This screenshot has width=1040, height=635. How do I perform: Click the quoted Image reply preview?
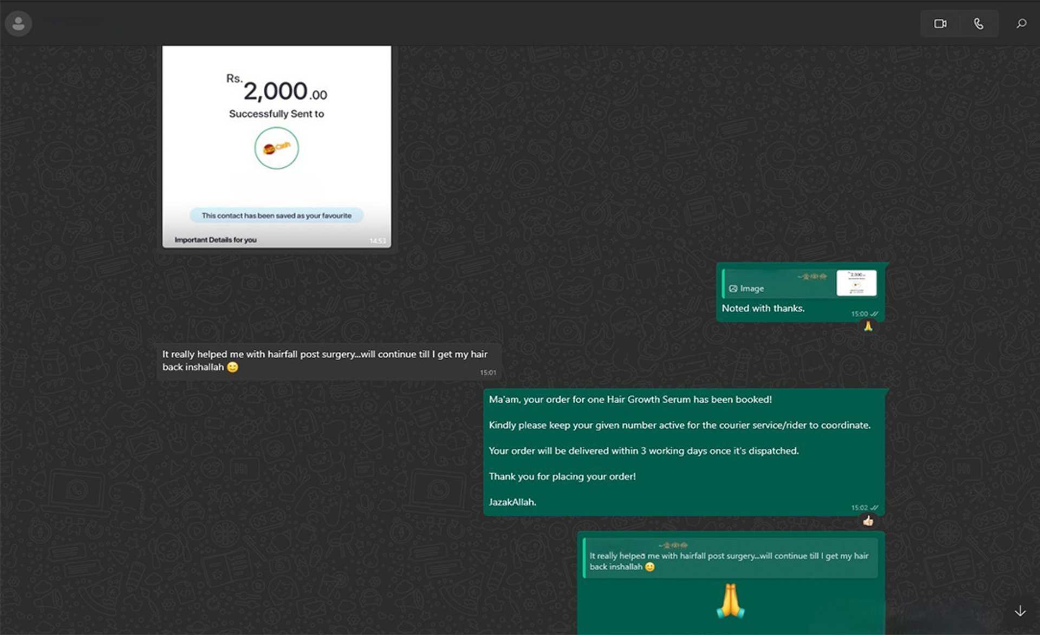pos(799,283)
